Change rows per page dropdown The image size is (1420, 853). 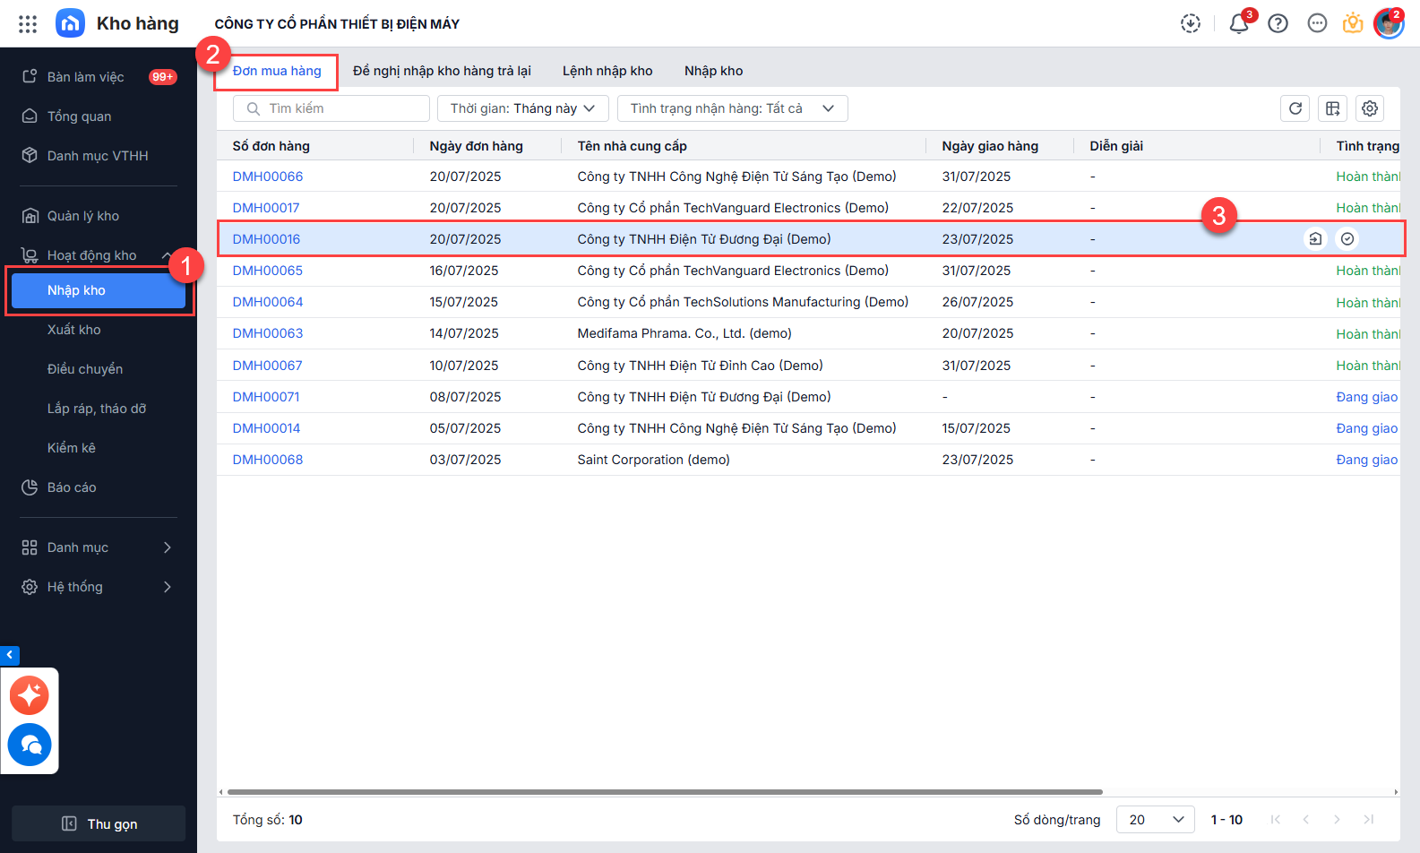pos(1155,820)
